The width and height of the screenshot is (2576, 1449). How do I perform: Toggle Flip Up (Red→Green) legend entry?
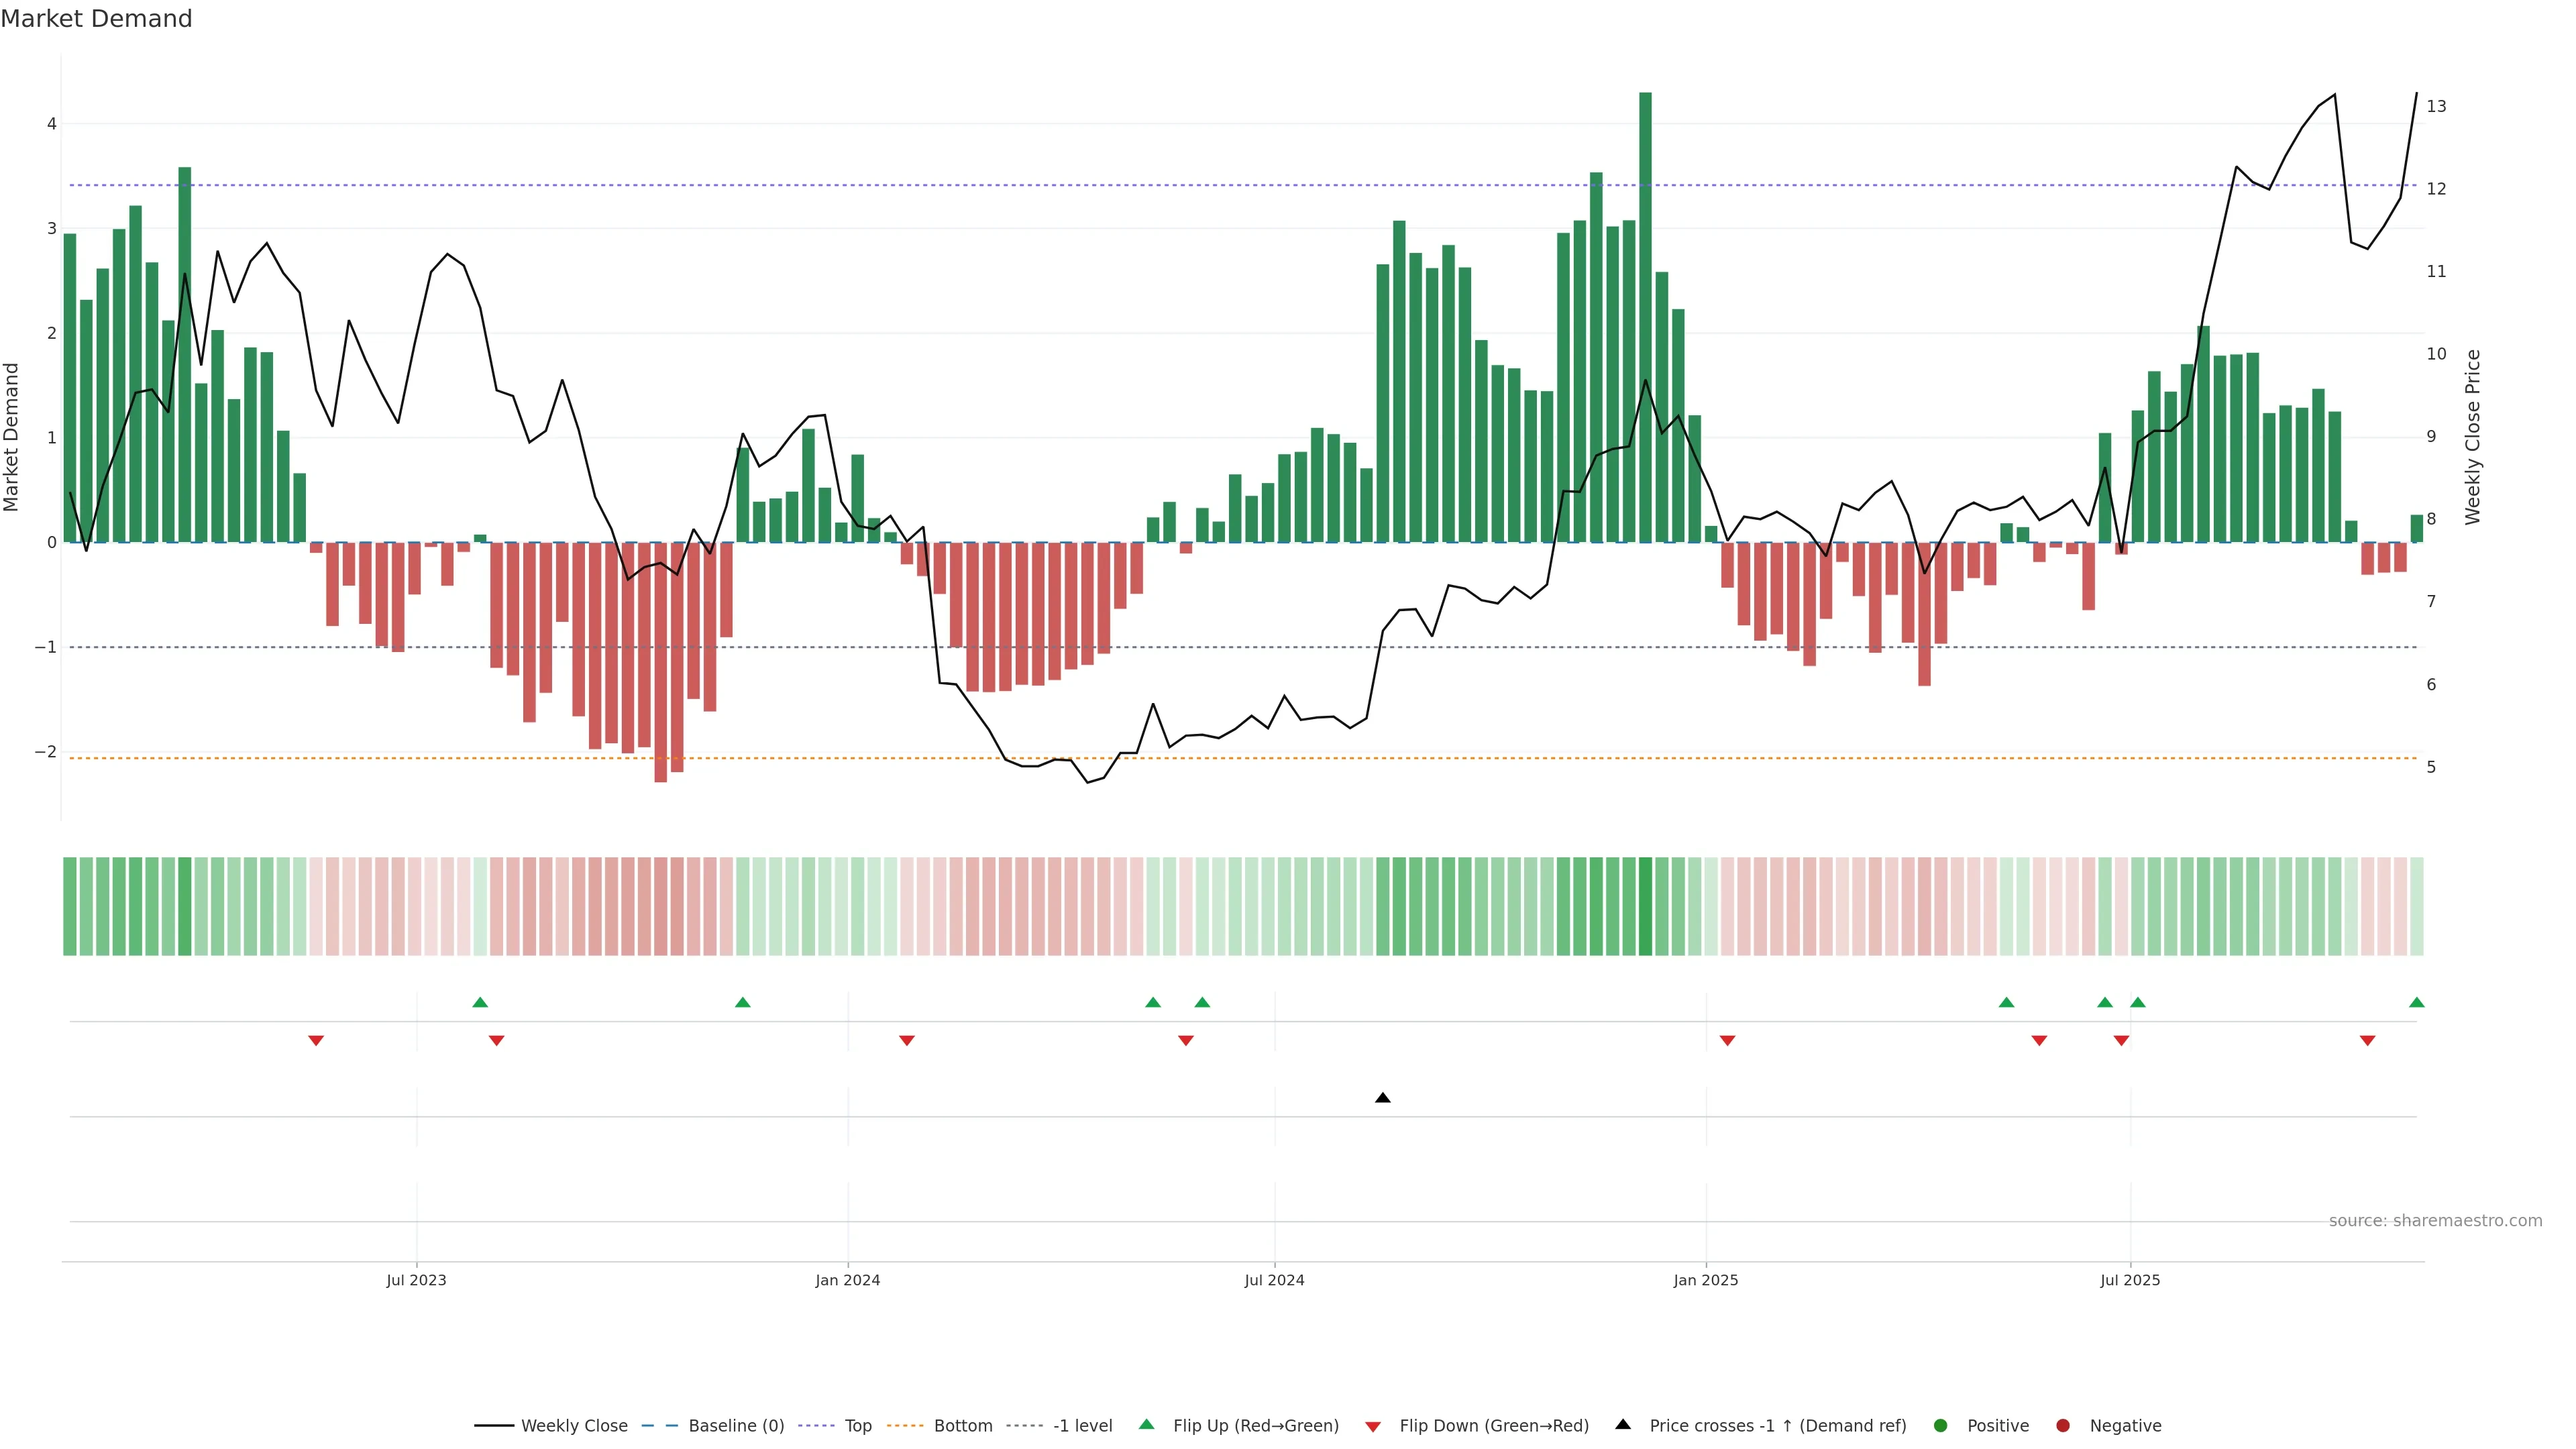pos(1255,1426)
